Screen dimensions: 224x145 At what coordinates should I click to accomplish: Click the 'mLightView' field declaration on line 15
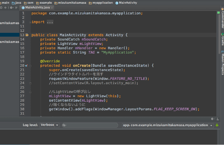[x=90, y=44]
